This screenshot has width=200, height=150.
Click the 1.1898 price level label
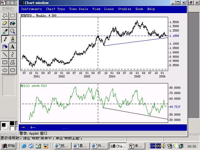pyautogui.click(x=174, y=36)
